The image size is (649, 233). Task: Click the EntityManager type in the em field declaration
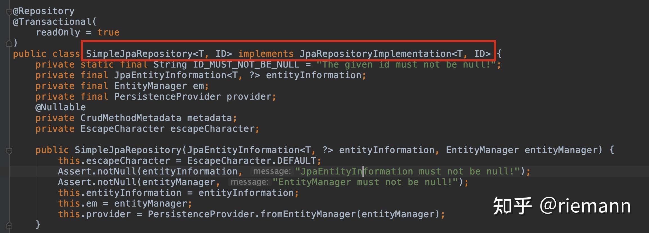tap(150, 86)
